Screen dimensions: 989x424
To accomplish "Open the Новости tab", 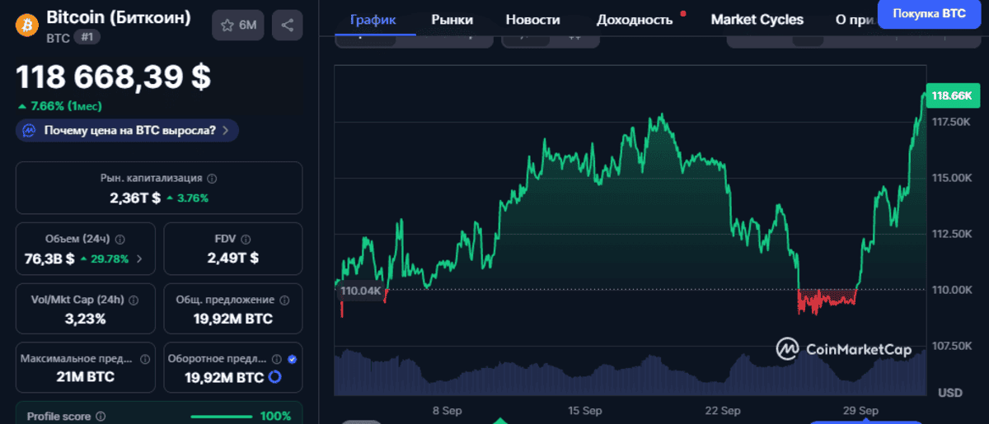I will [x=532, y=20].
